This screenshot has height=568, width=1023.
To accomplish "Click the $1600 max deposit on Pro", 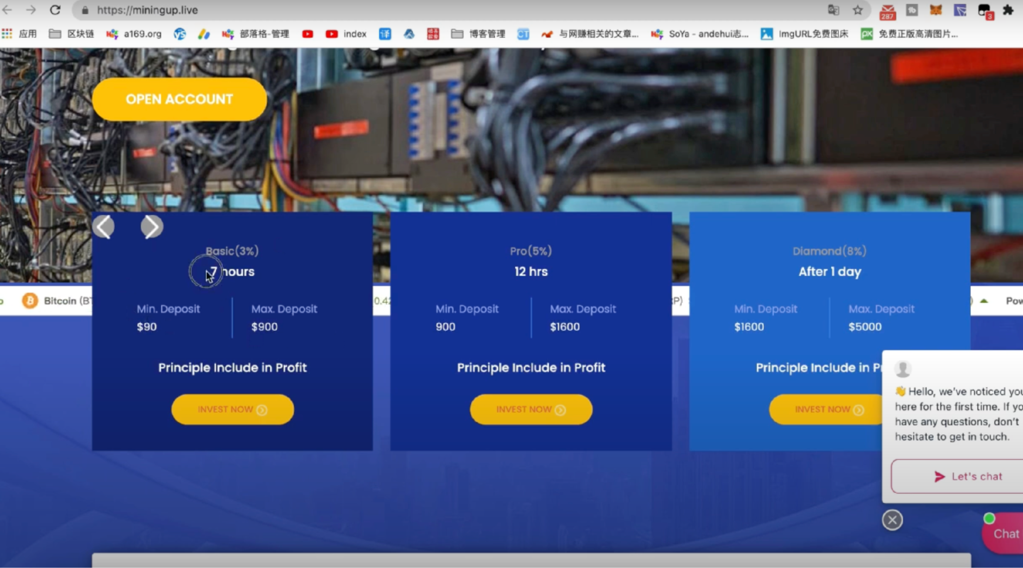I will (565, 327).
